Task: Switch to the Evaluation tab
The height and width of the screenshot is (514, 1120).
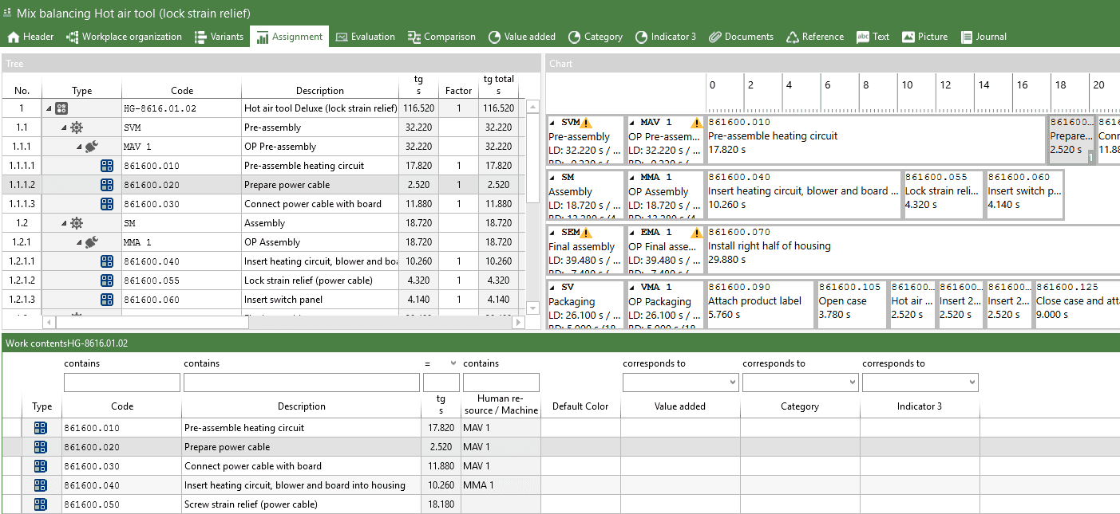Action: click(x=366, y=37)
